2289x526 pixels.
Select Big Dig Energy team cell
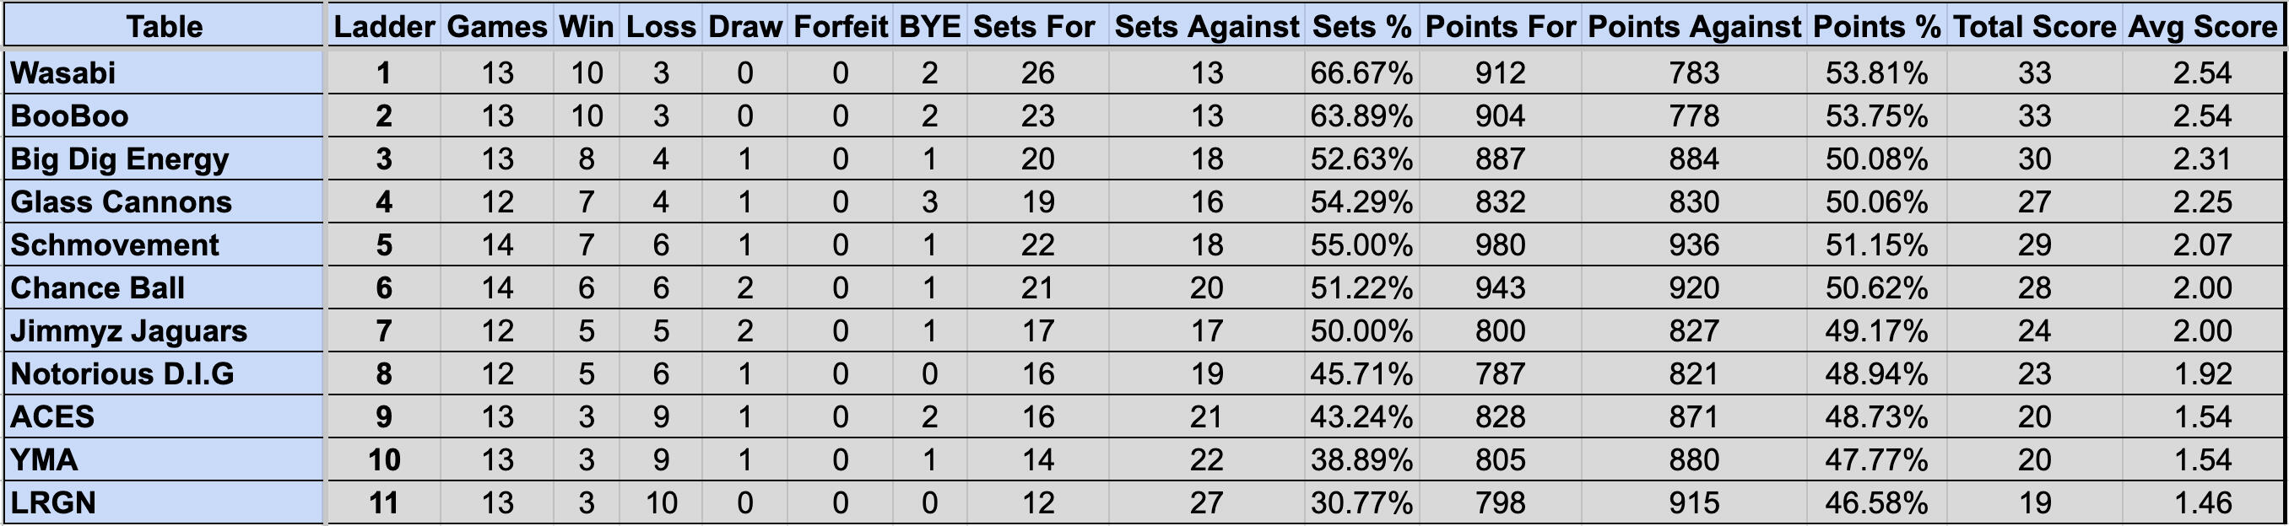165,158
